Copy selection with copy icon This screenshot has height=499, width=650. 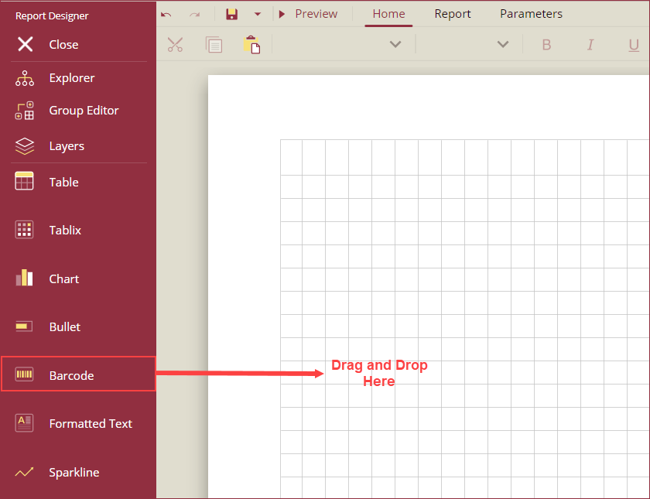pos(214,44)
